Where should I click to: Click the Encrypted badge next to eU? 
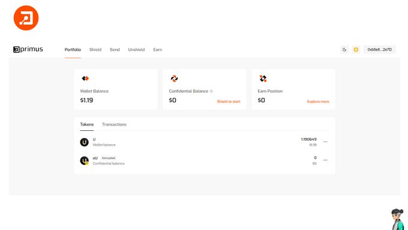pos(109,158)
